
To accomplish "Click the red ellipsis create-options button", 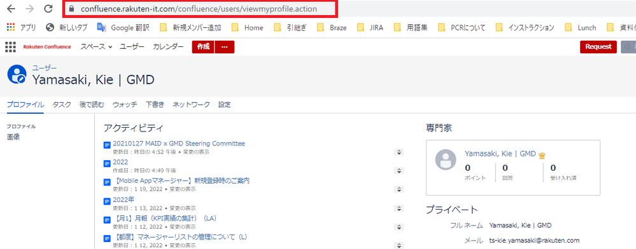I will click(225, 47).
